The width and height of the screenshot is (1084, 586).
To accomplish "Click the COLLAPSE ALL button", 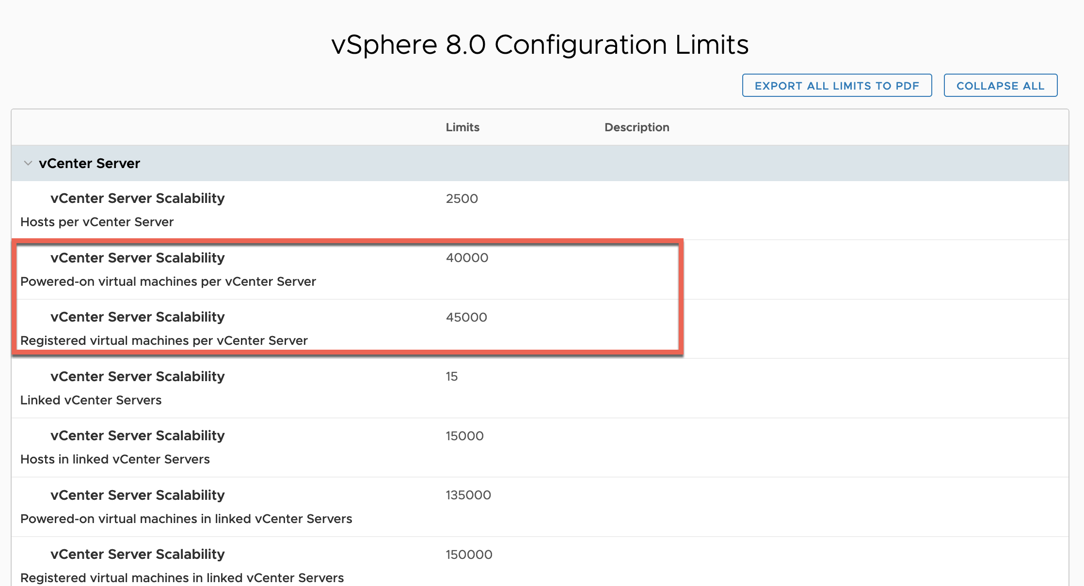I will [1000, 85].
